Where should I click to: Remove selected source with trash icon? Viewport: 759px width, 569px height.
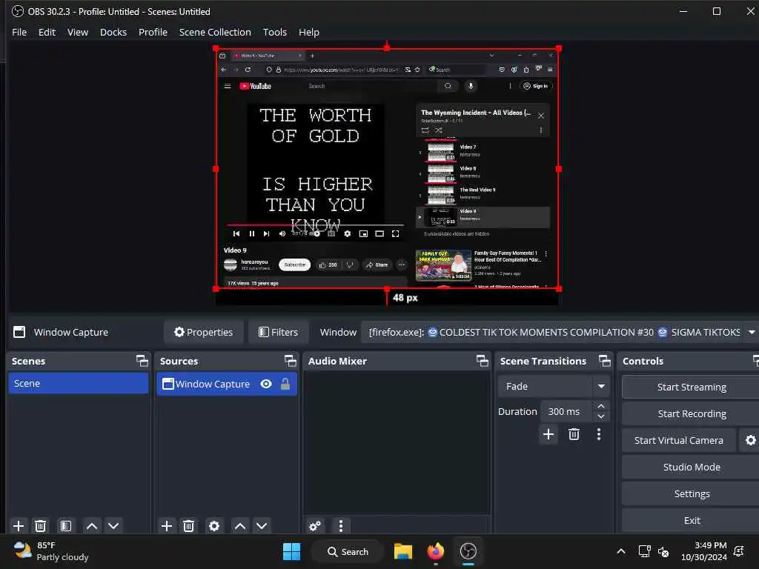[189, 525]
